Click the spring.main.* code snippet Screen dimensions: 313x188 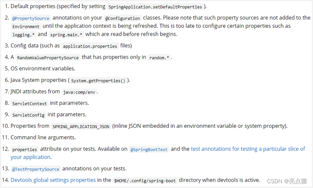(x=66, y=35)
